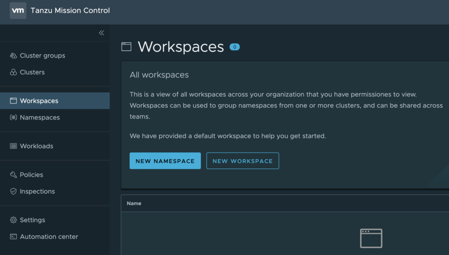Click the Namespaces sidebar icon

click(x=13, y=118)
